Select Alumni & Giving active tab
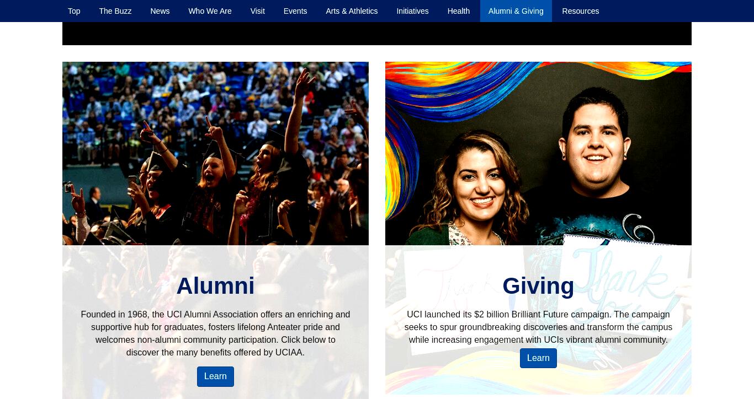Viewport: 754px width, 399px height. point(516,11)
